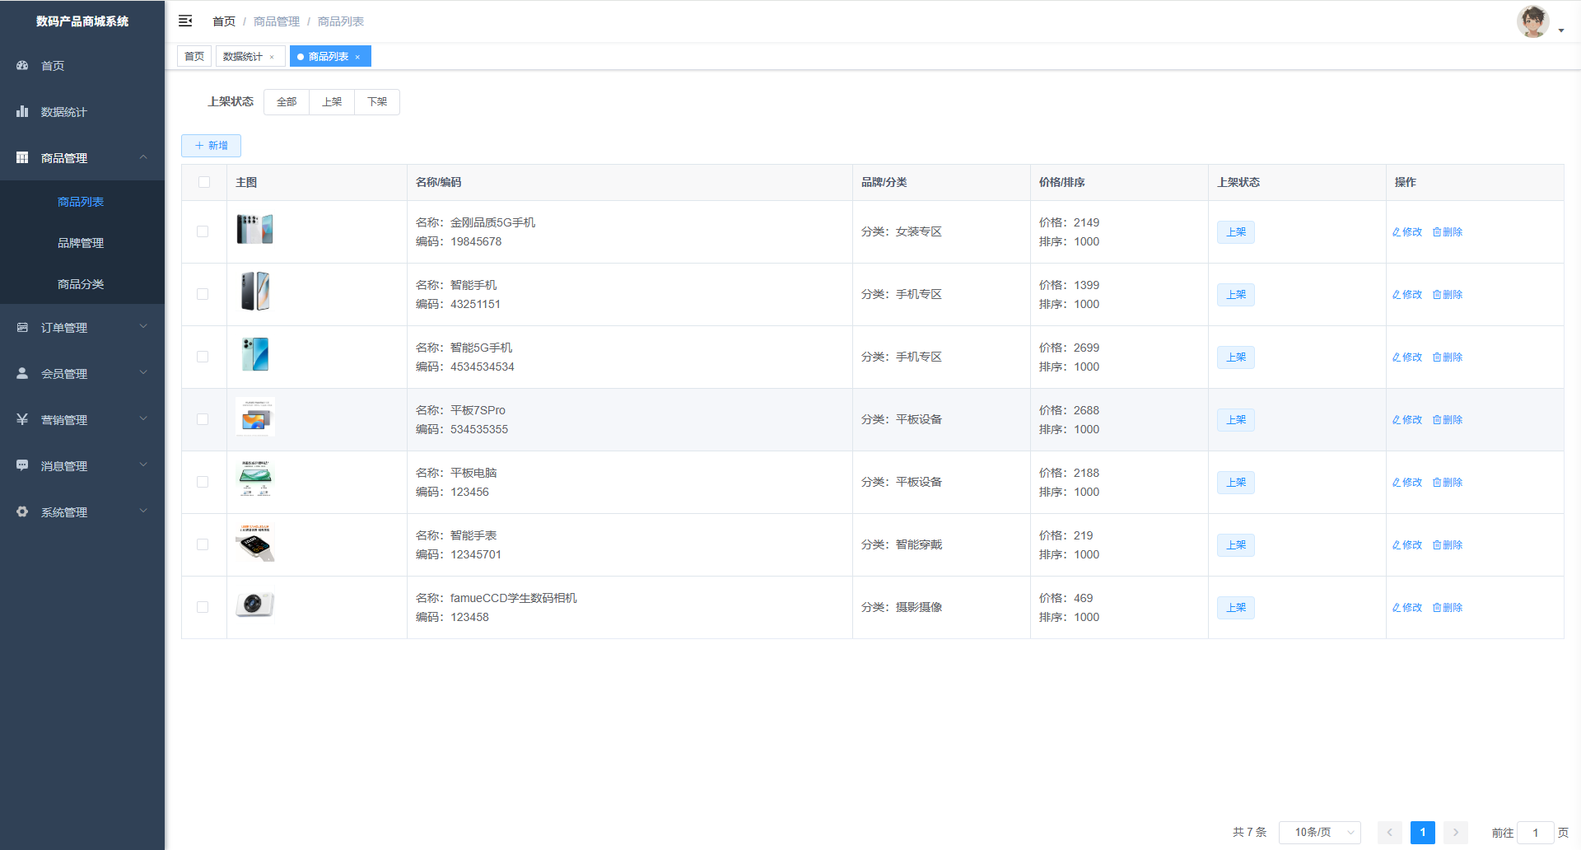Select the checkbox for 金刚品质5G手机 row

pos(203,231)
